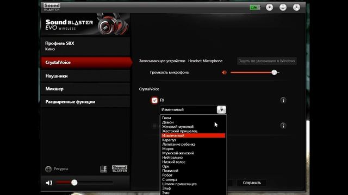
Task: Adjust the master volume slider
Action: [x=84, y=183]
